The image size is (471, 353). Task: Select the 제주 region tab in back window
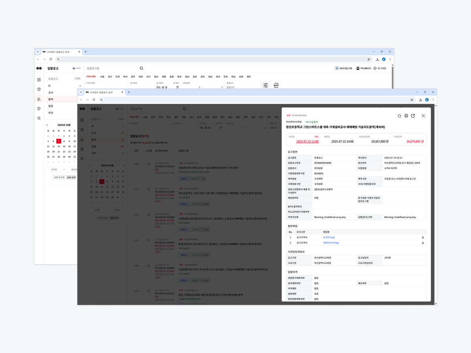point(248,77)
